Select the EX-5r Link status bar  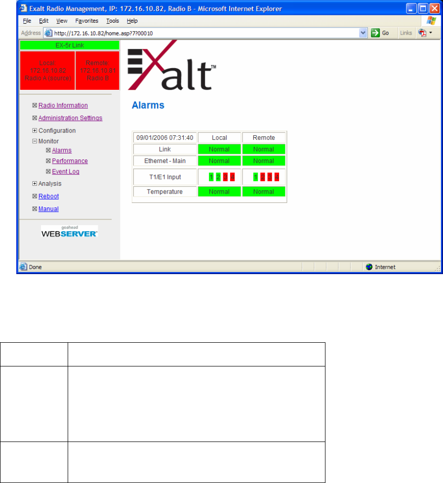(70, 45)
